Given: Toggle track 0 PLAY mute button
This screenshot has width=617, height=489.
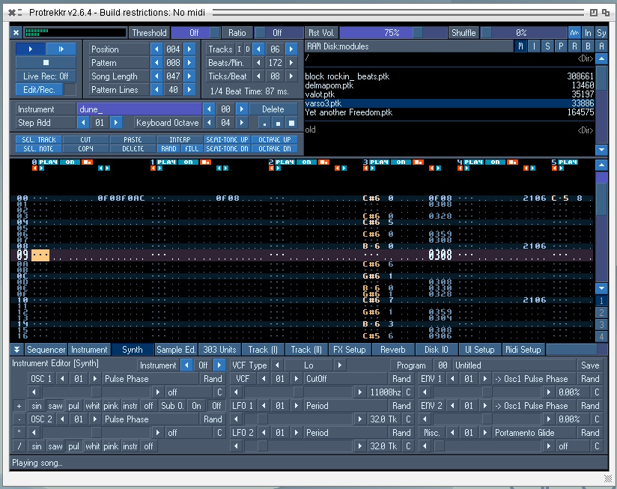Looking at the screenshot, I should (x=48, y=162).
